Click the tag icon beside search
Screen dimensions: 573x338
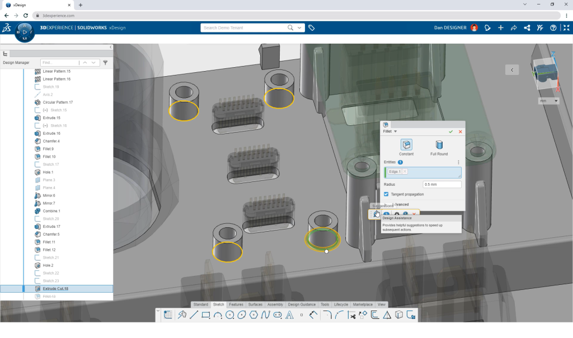312,27
